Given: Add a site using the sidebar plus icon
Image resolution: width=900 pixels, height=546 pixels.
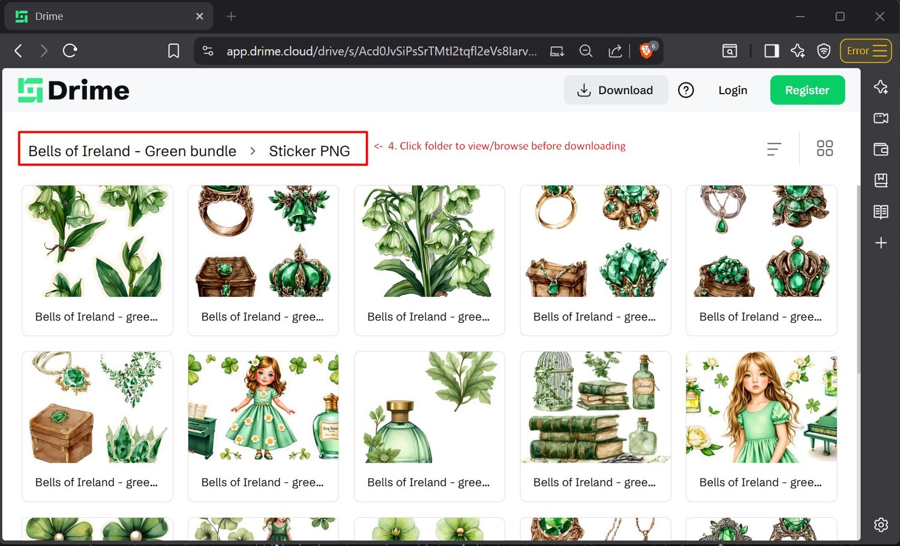Looking at the screenshot, I should (881, 243).
